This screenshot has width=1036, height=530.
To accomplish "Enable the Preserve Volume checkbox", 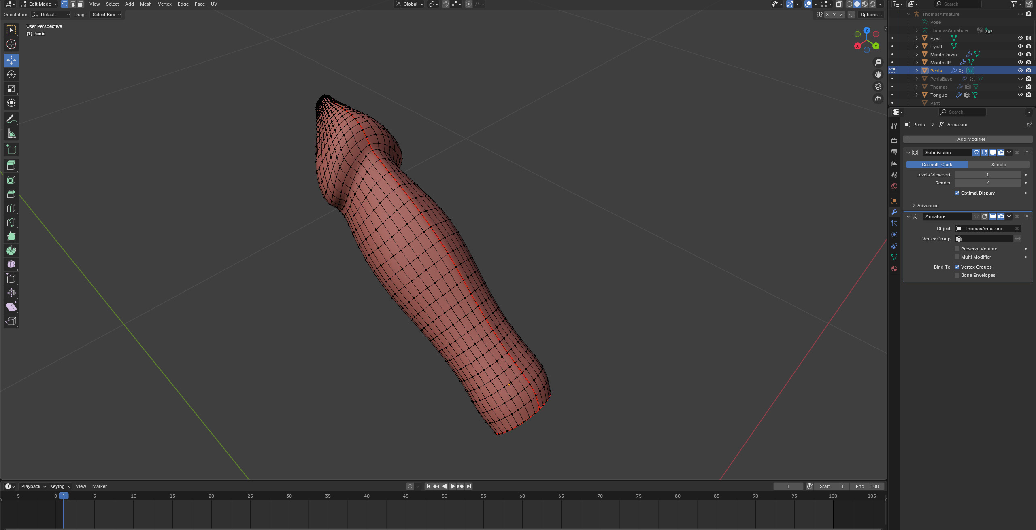I will [x=957, y=249].
